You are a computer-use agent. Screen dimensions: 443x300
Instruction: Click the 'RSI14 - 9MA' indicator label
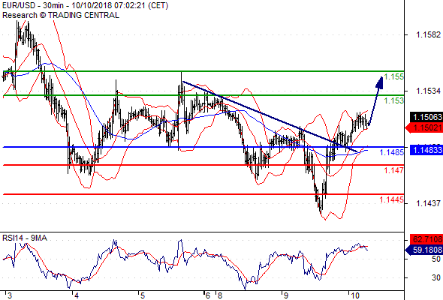[25, 238]
